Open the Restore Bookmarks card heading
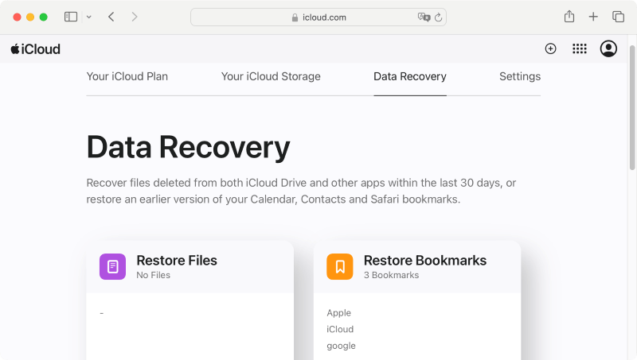Image resolution: width=637 pixels, height=360 pixels. [425, 261]
